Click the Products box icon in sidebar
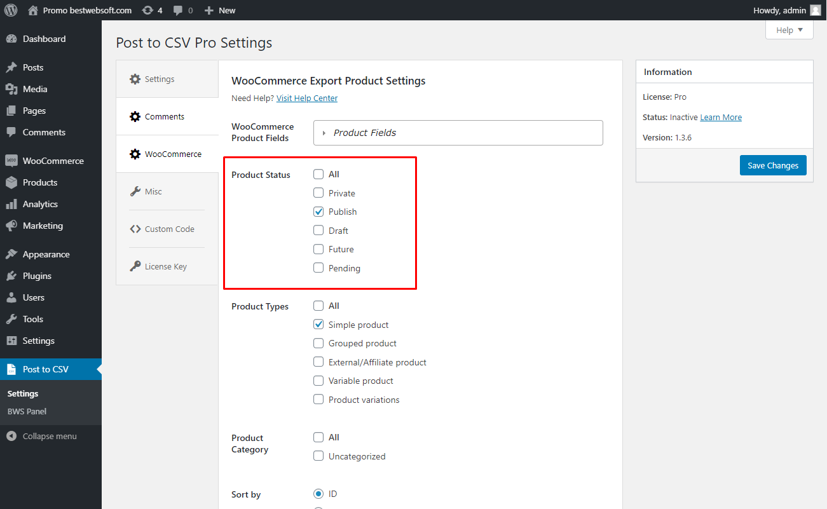Viewport: 827px width, 509px height. 11,182
